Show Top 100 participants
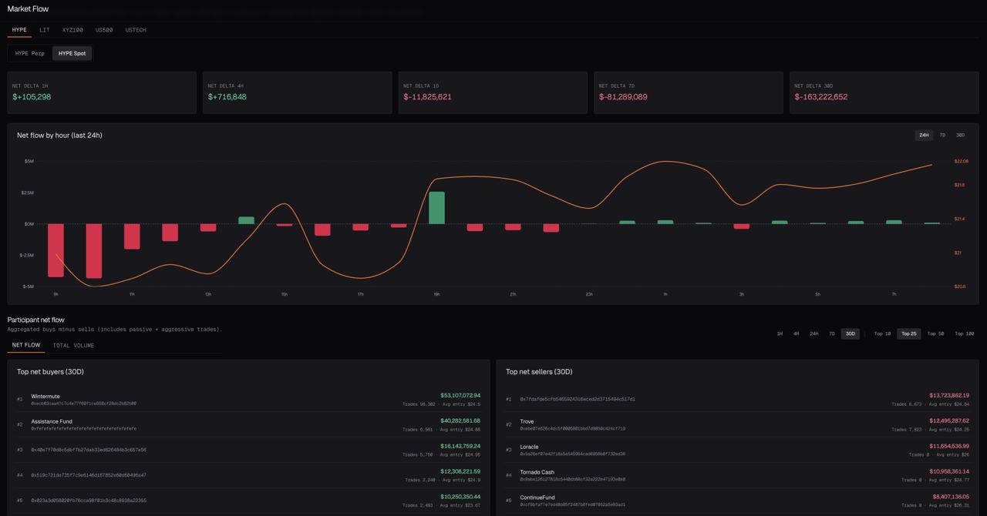This screenshot has height=516, width=987. (964, 333)
